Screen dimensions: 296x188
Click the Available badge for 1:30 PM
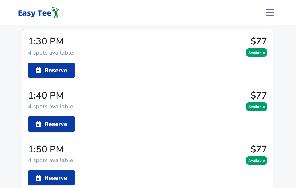257,53
